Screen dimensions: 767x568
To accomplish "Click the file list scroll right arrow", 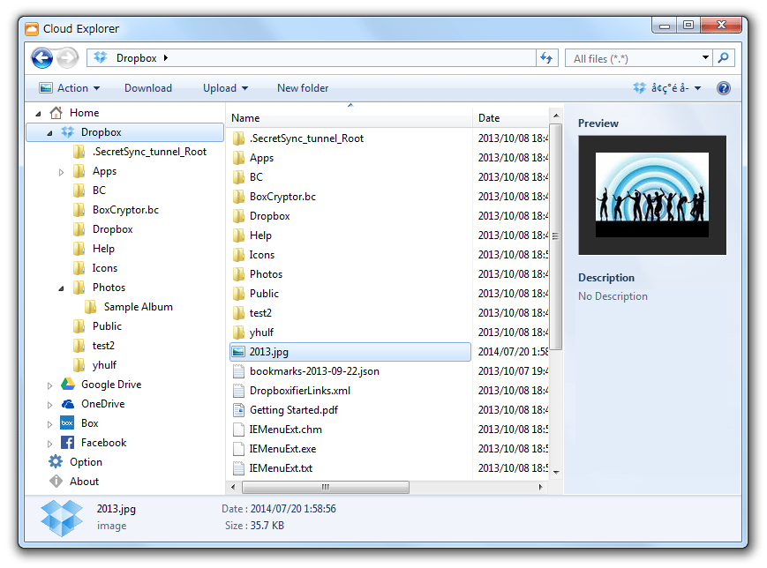I will click(540, 487).
